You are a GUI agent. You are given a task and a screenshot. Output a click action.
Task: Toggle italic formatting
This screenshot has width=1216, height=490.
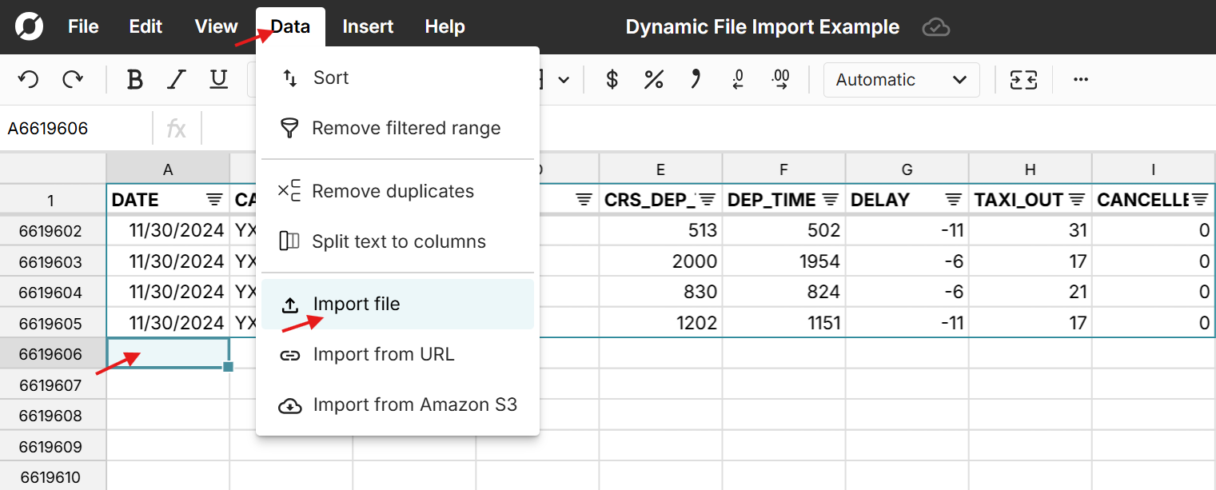click(x=176, y=79)
